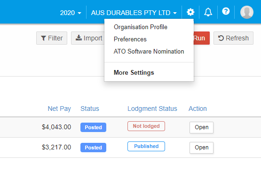Open the notifications bell
Image resolution: width=261 pixels, height=187 pixels.
[208, 12]
